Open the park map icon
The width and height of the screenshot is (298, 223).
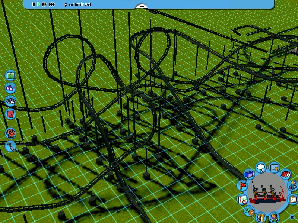(x=11, y=75)
